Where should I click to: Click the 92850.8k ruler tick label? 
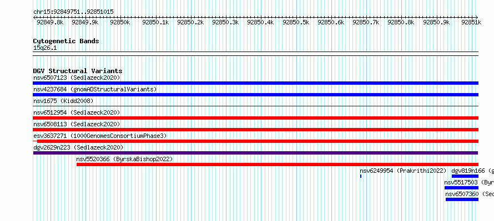pyautogui.click(x=401, y=22)
